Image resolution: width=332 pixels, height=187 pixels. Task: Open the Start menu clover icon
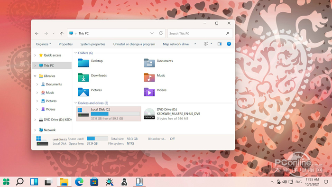tap(6, 182)
